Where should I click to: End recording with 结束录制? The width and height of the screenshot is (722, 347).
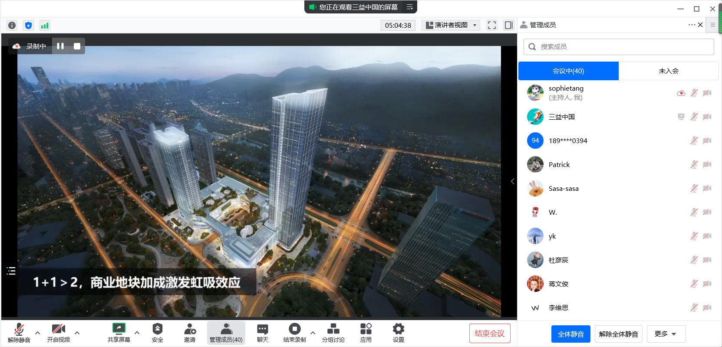295,333
